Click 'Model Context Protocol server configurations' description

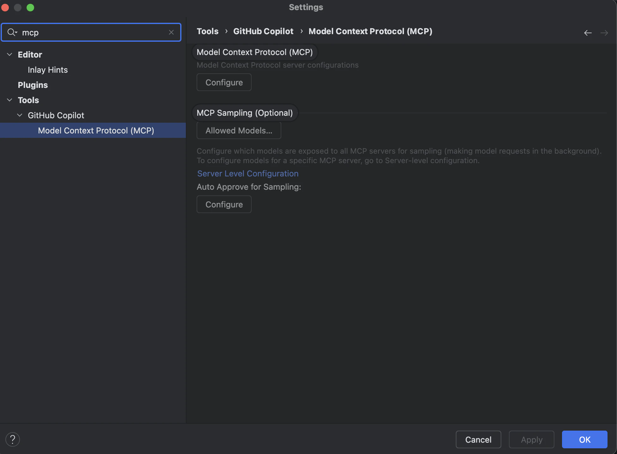click(x=278, y=65)
